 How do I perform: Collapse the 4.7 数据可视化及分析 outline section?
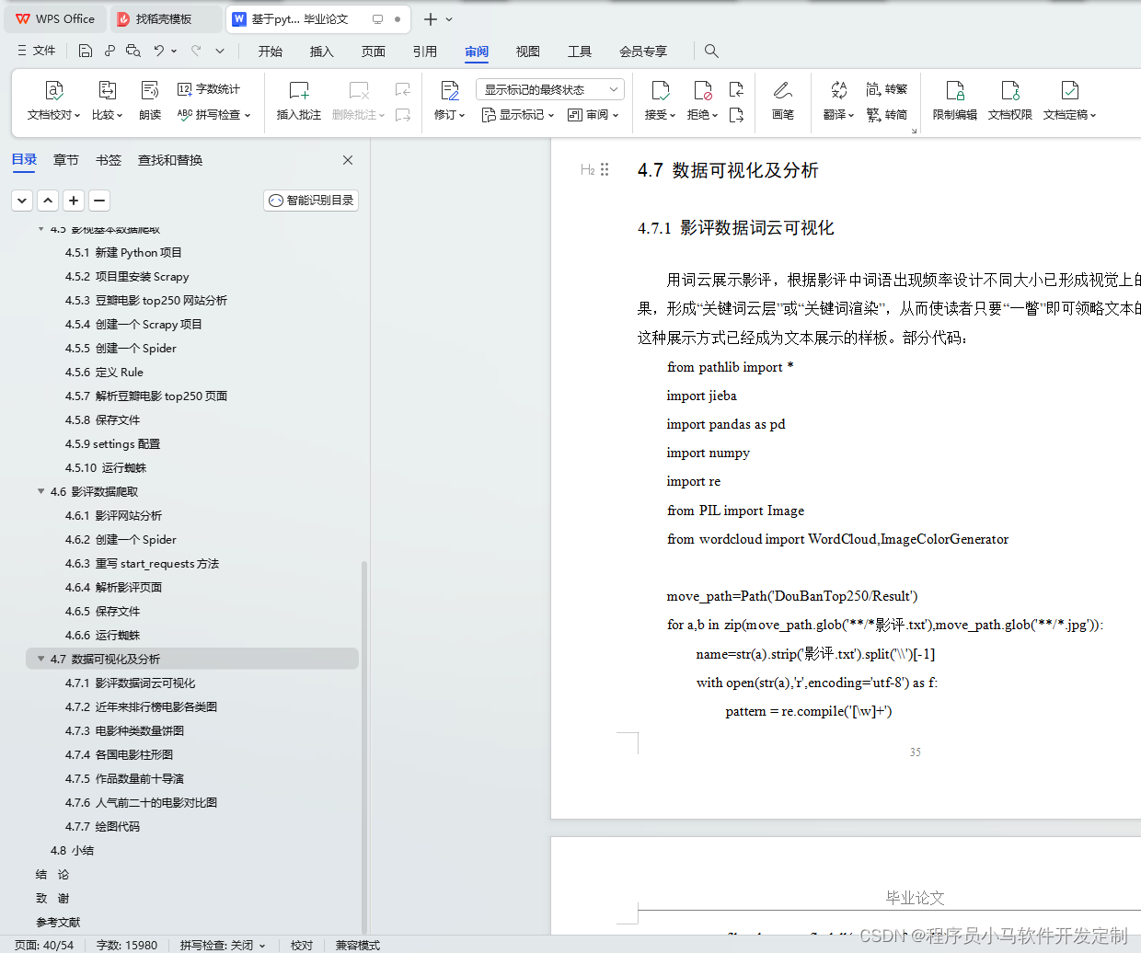[40, 659]
